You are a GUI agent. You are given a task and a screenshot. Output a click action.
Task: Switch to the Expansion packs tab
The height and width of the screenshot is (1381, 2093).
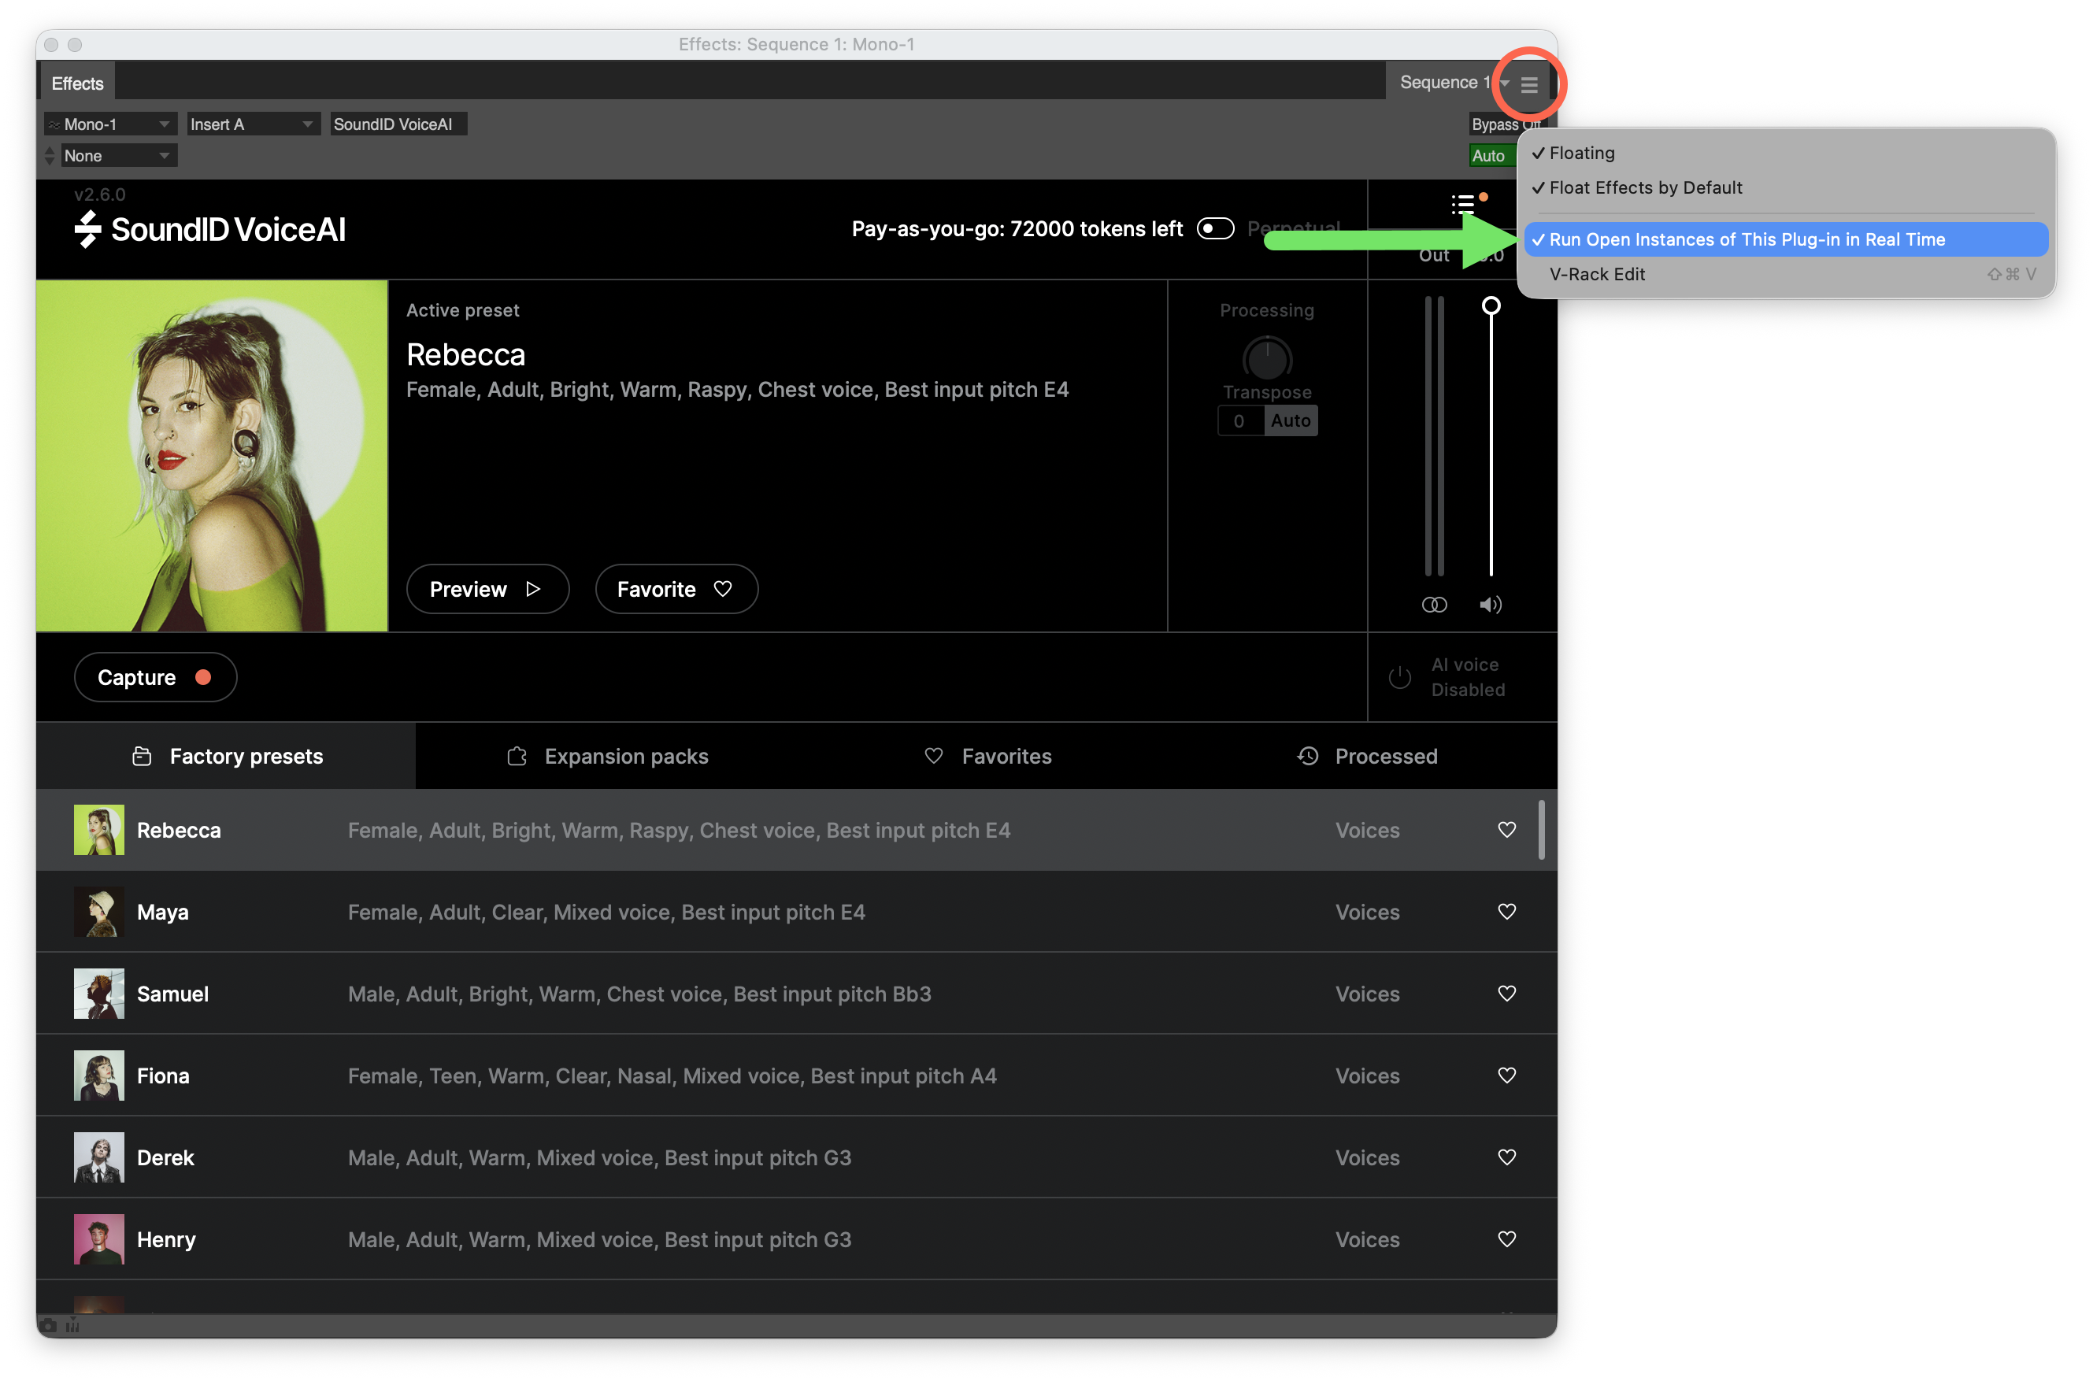tap(607, 757)
